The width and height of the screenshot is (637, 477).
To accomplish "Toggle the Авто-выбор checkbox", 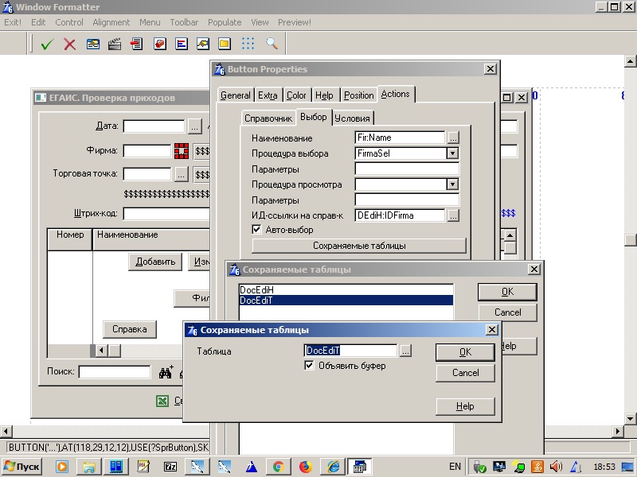I will [256, 230].
